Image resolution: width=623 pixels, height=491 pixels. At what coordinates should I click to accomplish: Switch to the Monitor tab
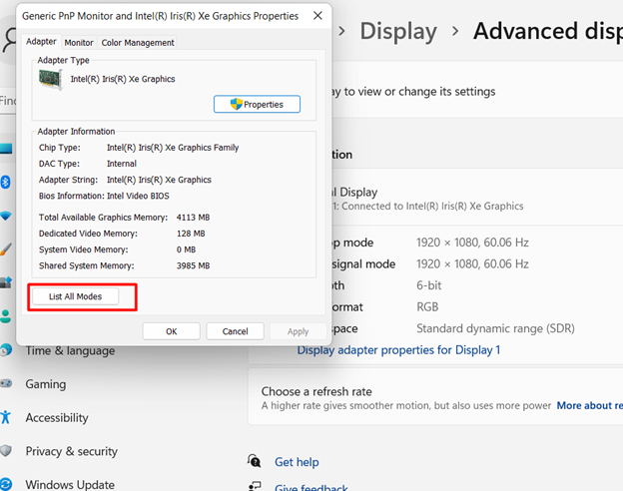pos(79,43)
